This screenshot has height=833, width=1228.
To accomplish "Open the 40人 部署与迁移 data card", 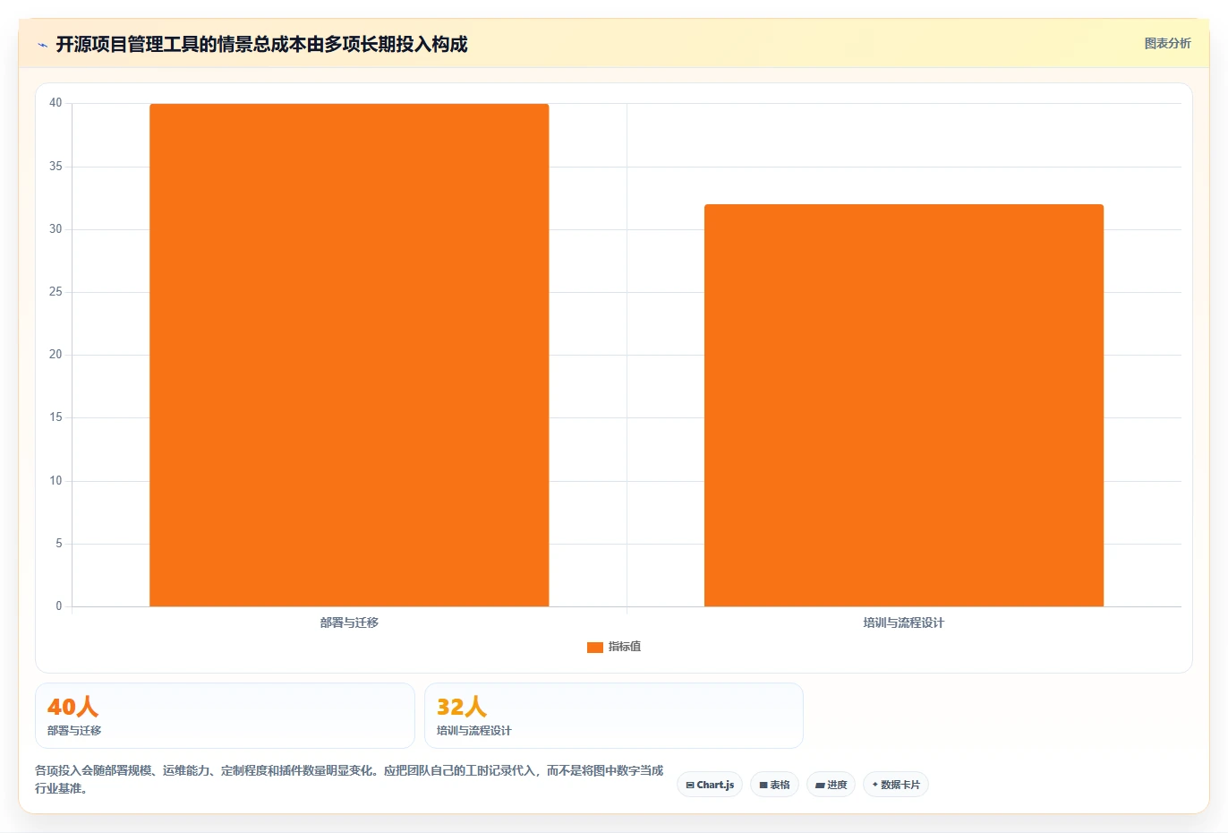I will 225,716.
